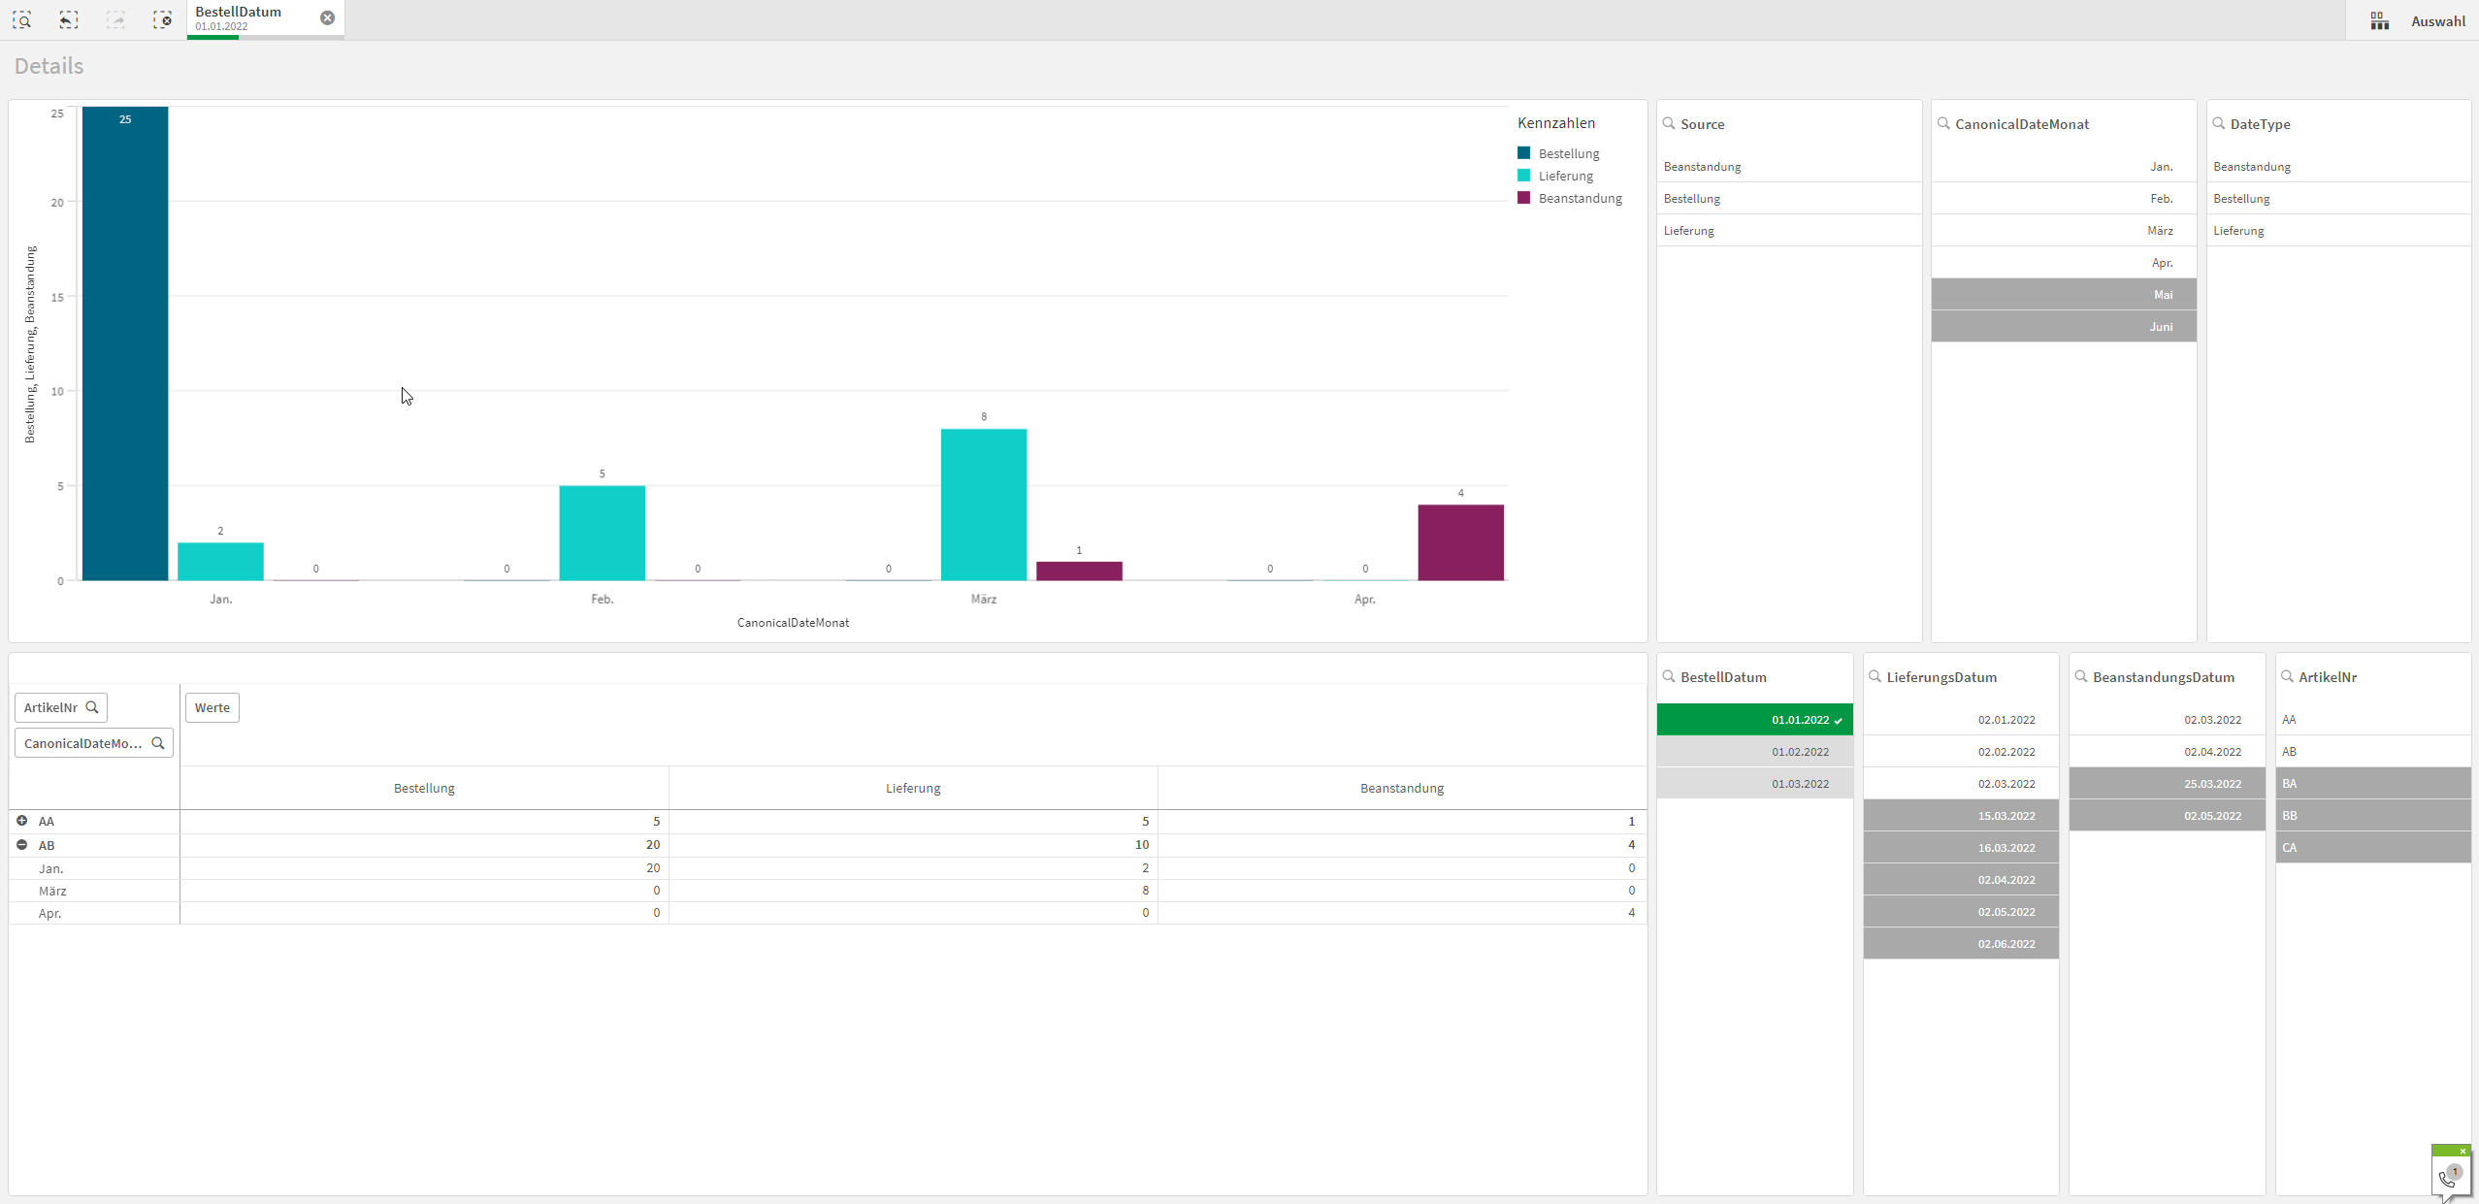Click the Auswahl menu item

tap(2437, 20)
